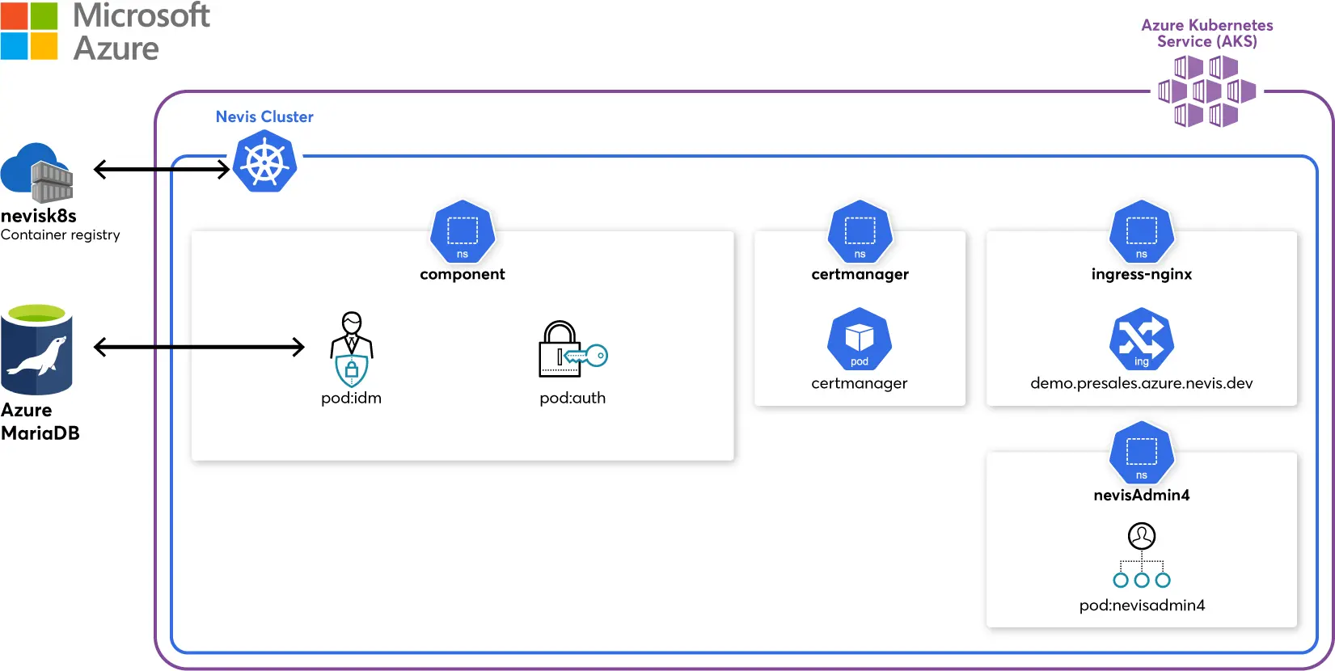
Task: Click the 'Container registry' caption
Action: 61,235
